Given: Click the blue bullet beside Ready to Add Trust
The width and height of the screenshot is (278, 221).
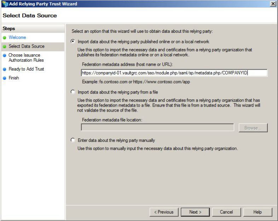Looking at the screenshot, I should [x=5, y=69].
